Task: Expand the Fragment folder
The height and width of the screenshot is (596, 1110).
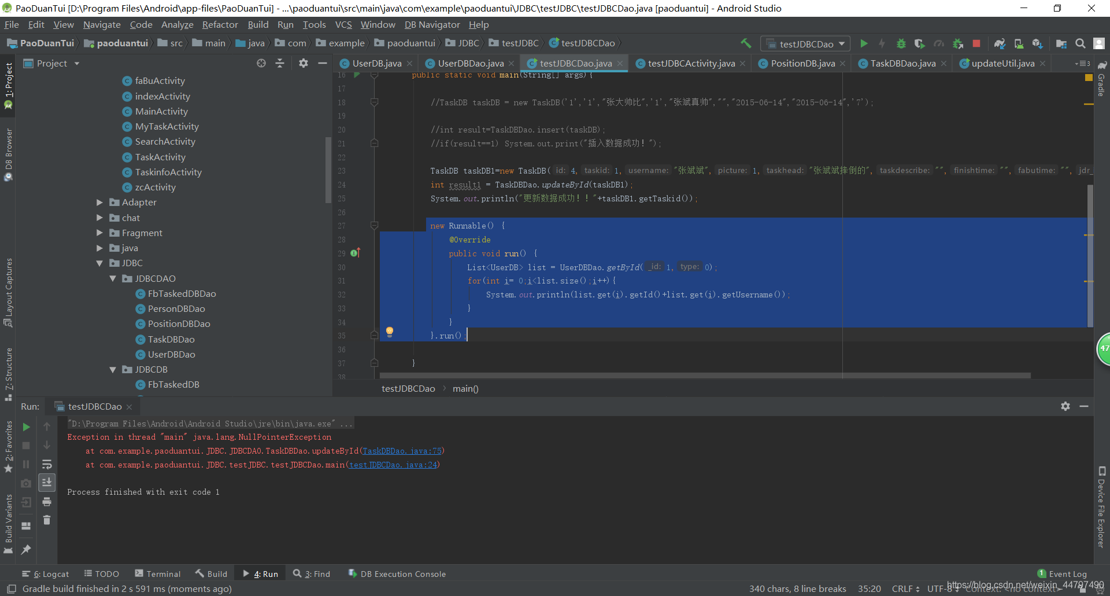Action: coord(99,233)
